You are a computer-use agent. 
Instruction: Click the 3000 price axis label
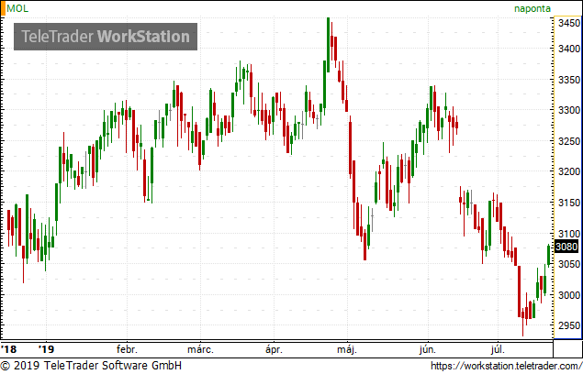click(x=569, y=295)
